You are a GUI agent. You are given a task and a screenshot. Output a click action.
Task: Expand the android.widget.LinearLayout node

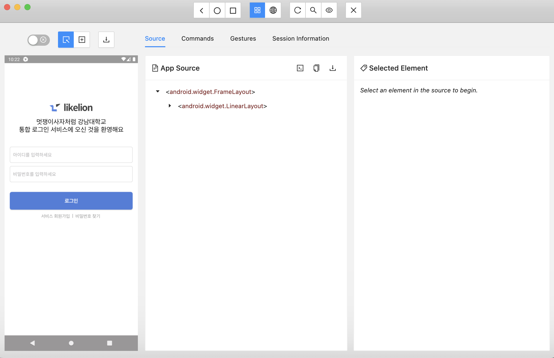pyautogui.click(x=170, y=106)
